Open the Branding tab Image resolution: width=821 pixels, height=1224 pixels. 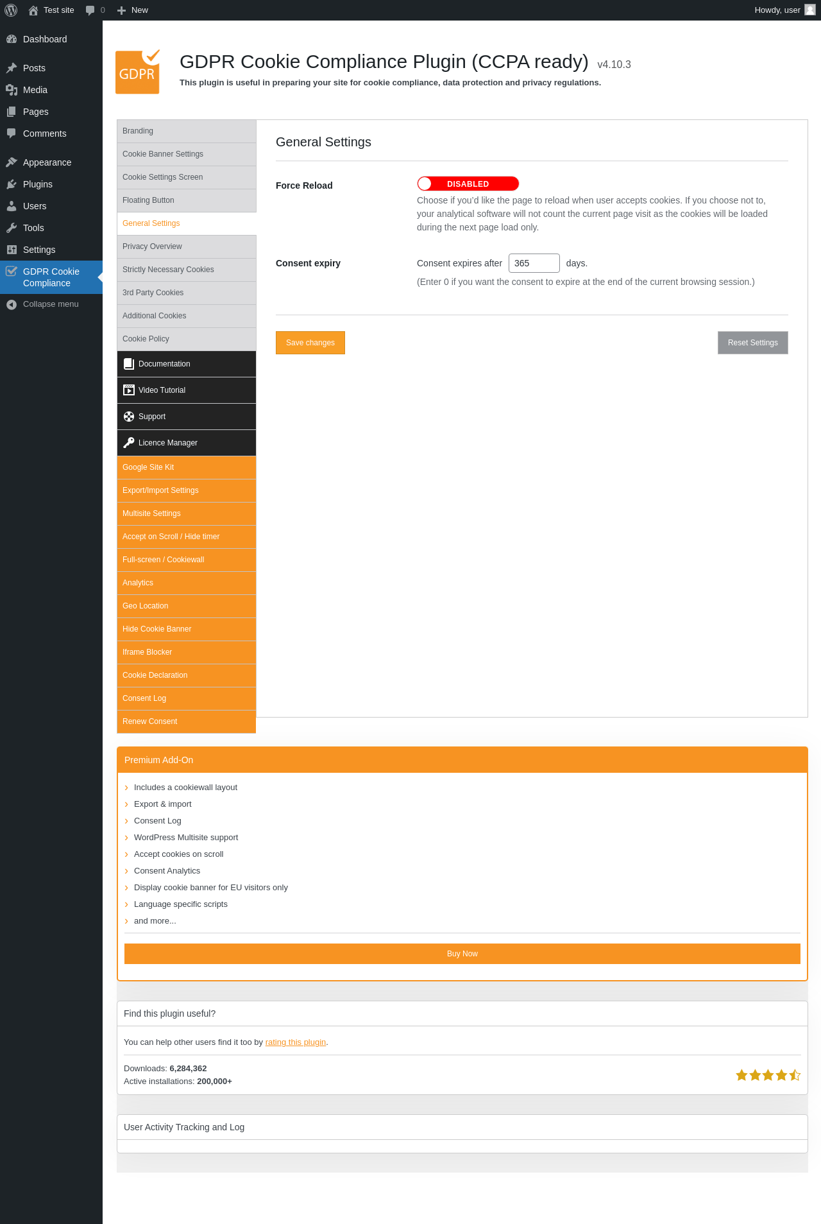click(187, 131)
